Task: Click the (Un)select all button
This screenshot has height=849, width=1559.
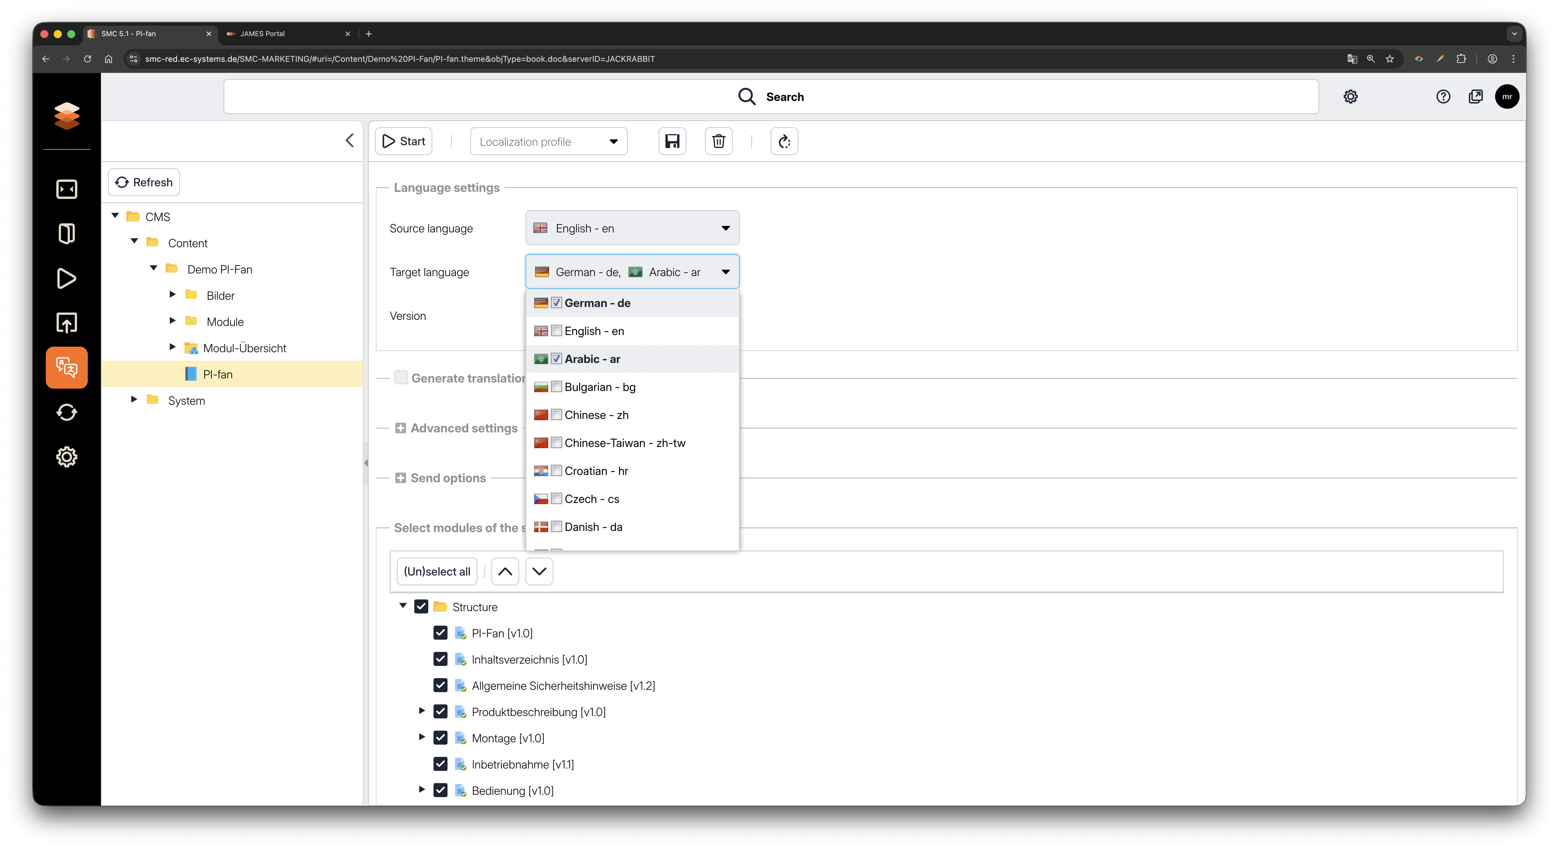Action: click(436, 571)
